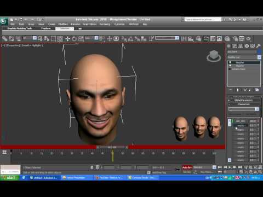Switch to the Display command panel tab
Viewport: 263px width, 197px height.
coord(253,46)
